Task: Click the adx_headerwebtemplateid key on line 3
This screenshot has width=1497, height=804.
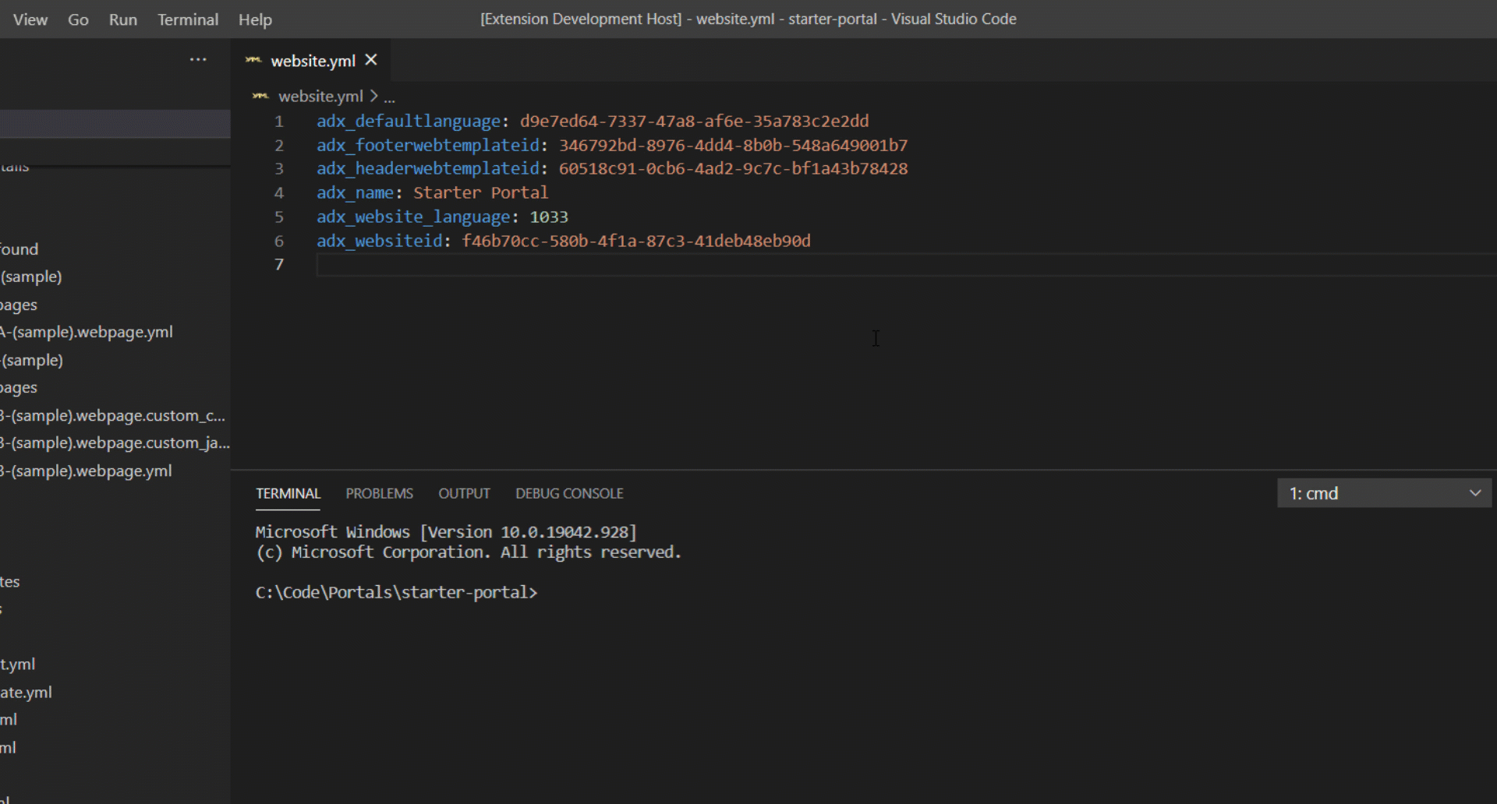Action: (428, 169)
